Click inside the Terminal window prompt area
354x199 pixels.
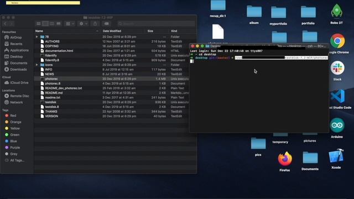tap(259, 90)
